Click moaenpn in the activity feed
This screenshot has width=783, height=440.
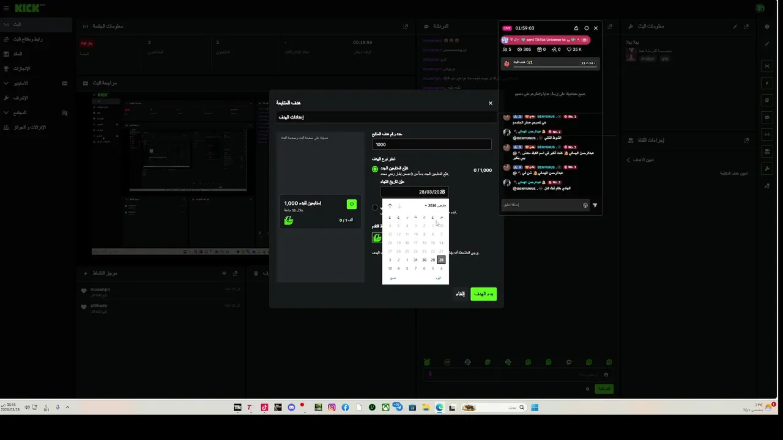[100, 290]
